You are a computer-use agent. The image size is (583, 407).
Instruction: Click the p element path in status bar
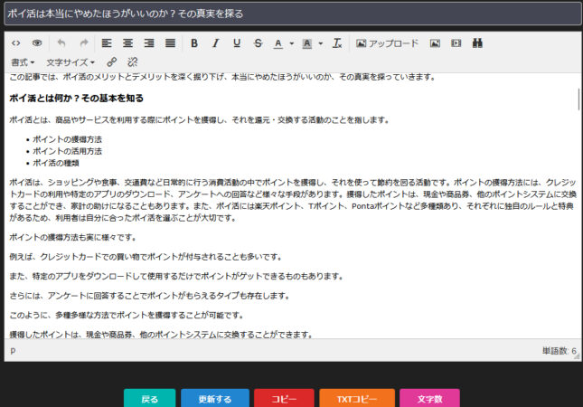point(13,350)
